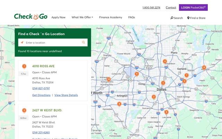Click the LOGIN Pocket360 button
222x139 pixels.
[x=193, y=8]
